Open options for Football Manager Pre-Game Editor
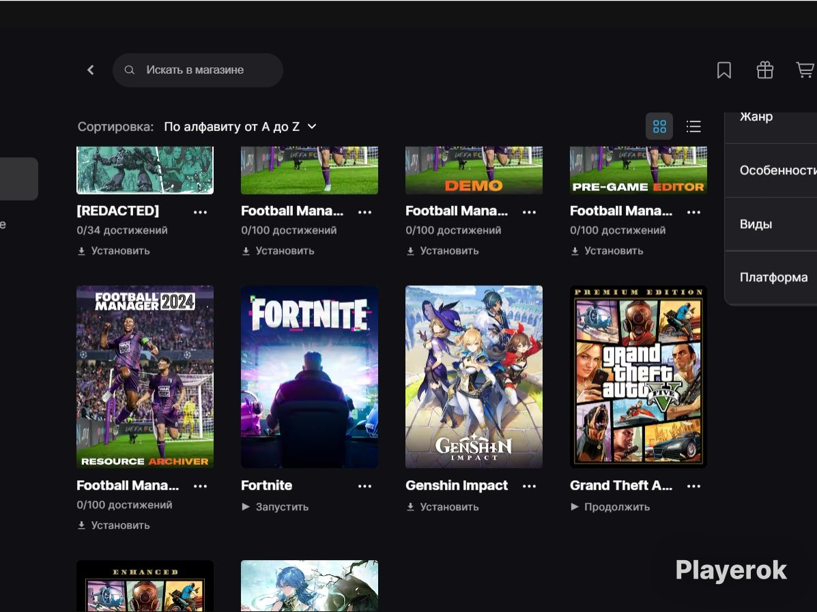 [693, 212]
